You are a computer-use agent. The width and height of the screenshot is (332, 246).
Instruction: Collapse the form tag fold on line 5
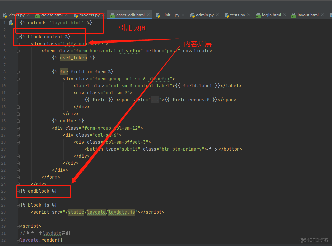pos(18,51)
